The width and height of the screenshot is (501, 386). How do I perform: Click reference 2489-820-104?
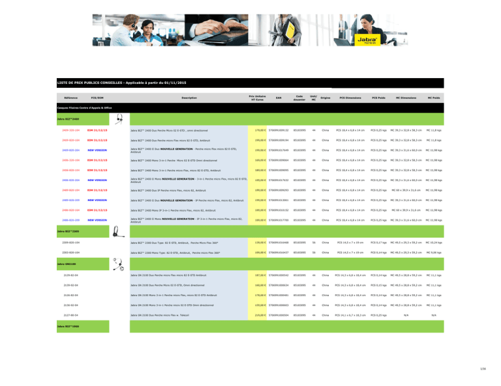click(70, 190)
